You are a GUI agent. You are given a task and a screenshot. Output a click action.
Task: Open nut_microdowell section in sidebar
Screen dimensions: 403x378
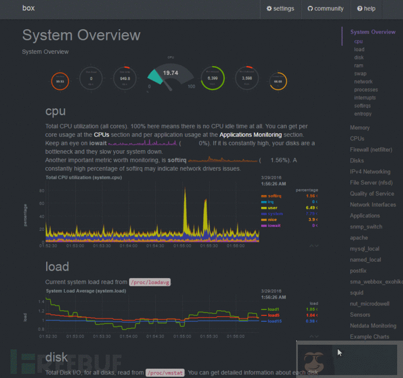(369, 304)
